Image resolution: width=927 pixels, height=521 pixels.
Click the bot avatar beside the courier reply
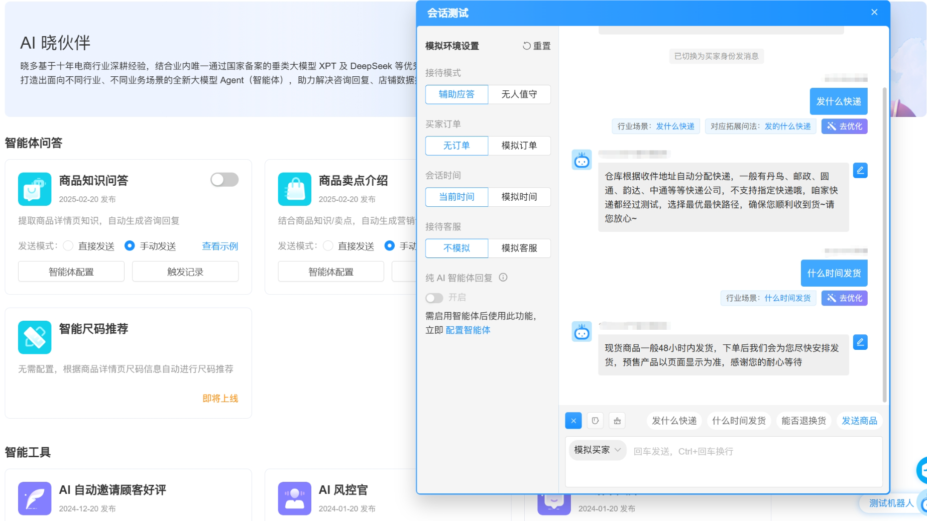(x=582, y=160)
